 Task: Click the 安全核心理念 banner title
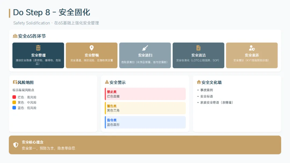tap(32, 142)
